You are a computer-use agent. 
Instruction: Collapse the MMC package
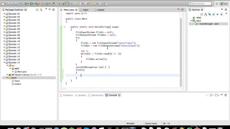[10, 68]
